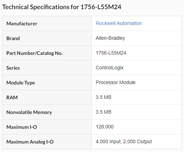
Task: Click the Nonvolatile Memory label
Action: [29, 112]
